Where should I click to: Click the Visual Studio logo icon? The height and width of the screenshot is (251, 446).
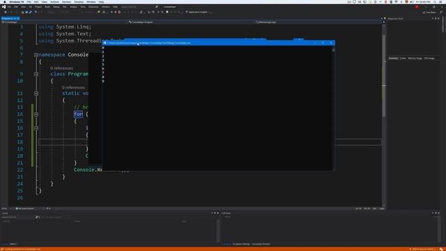click(3, 6)
